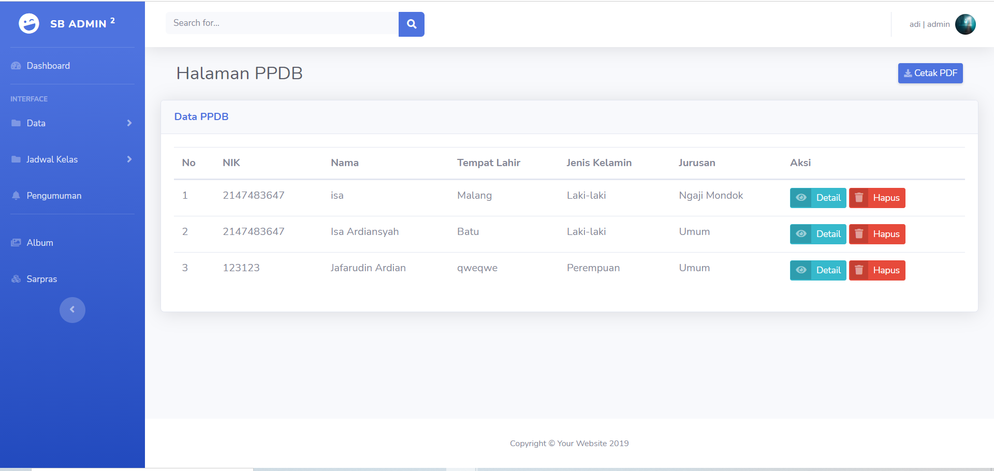Focus the Search for... input field

point(282,23)
